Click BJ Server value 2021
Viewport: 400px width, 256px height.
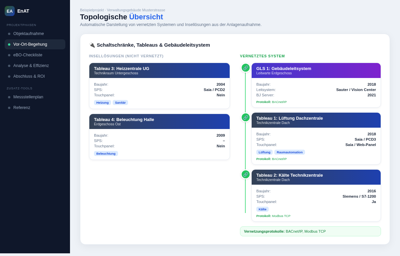click(x=372, y=95)
